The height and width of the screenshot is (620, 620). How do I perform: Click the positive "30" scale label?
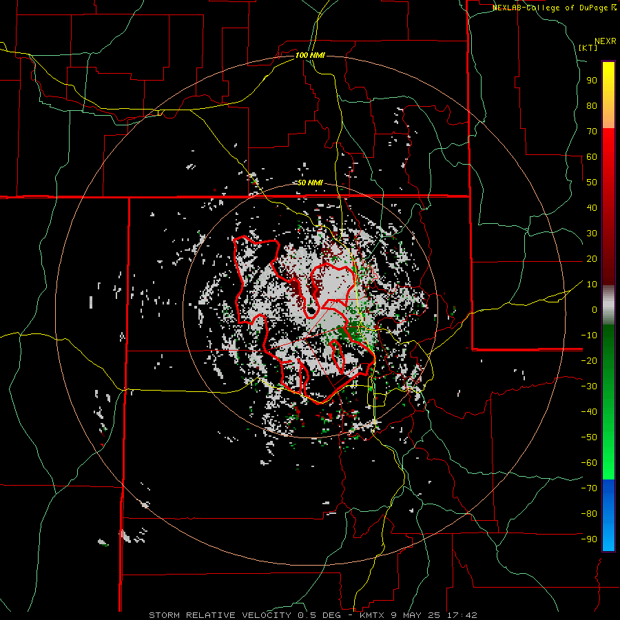tap(592, 234)
